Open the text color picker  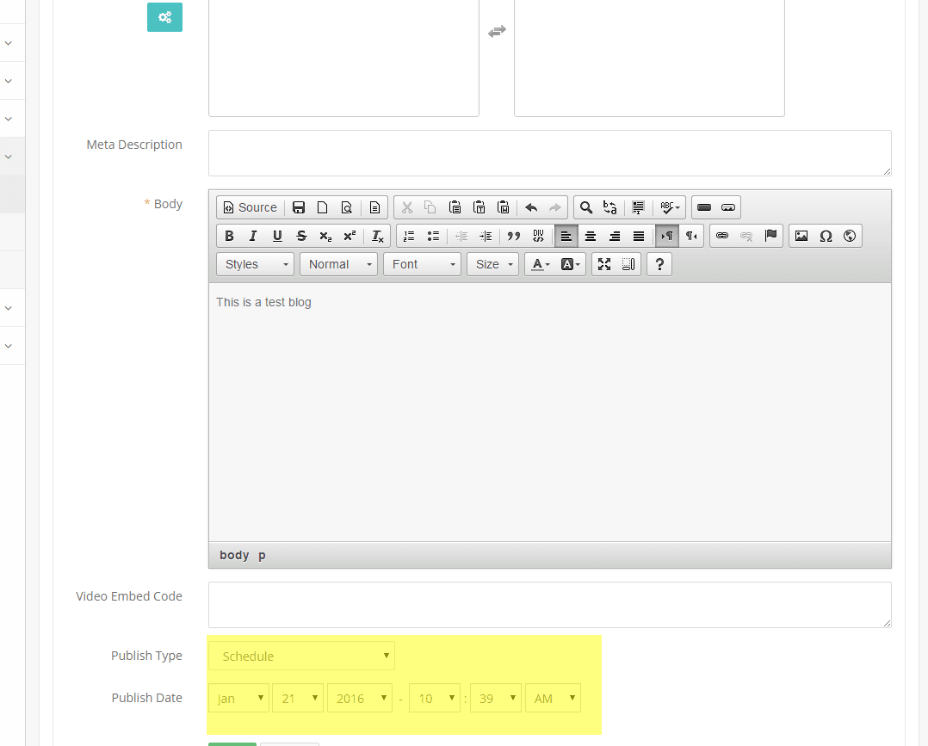pos(539,264)
